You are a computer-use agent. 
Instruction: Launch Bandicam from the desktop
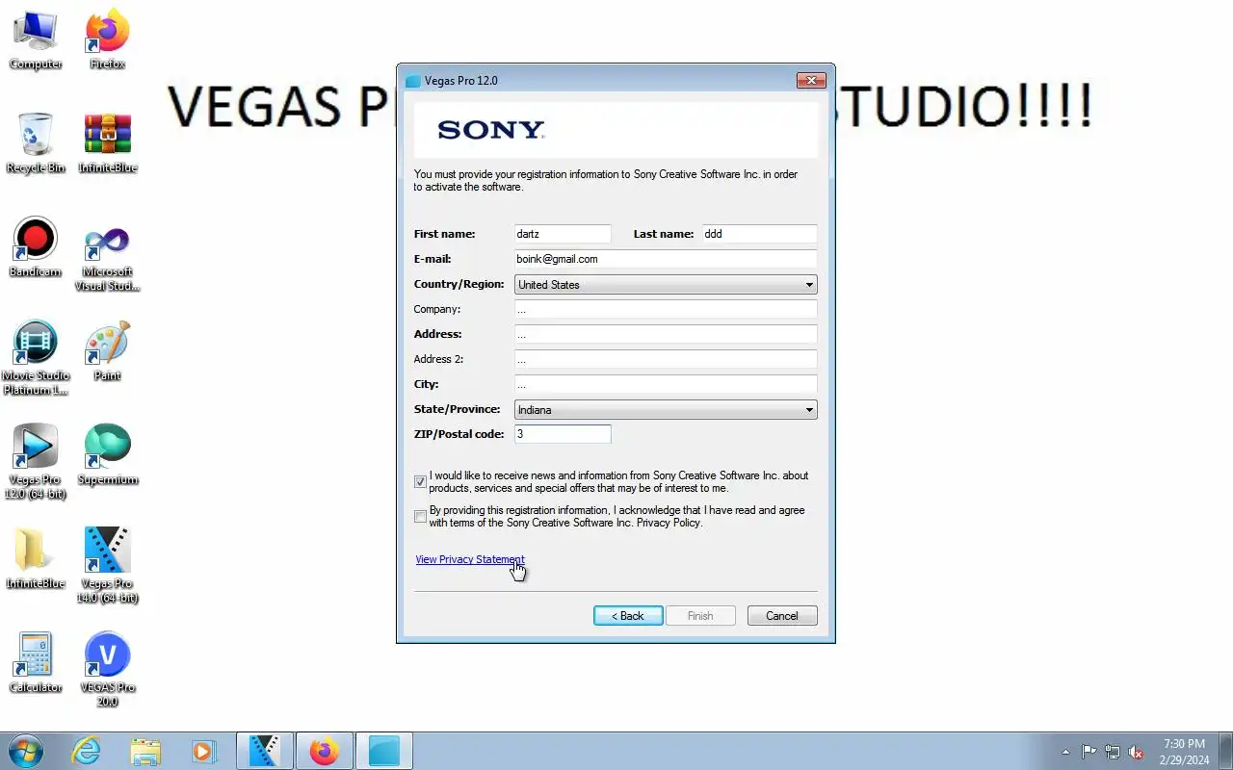pyautogui.click(x=36, y=247)
